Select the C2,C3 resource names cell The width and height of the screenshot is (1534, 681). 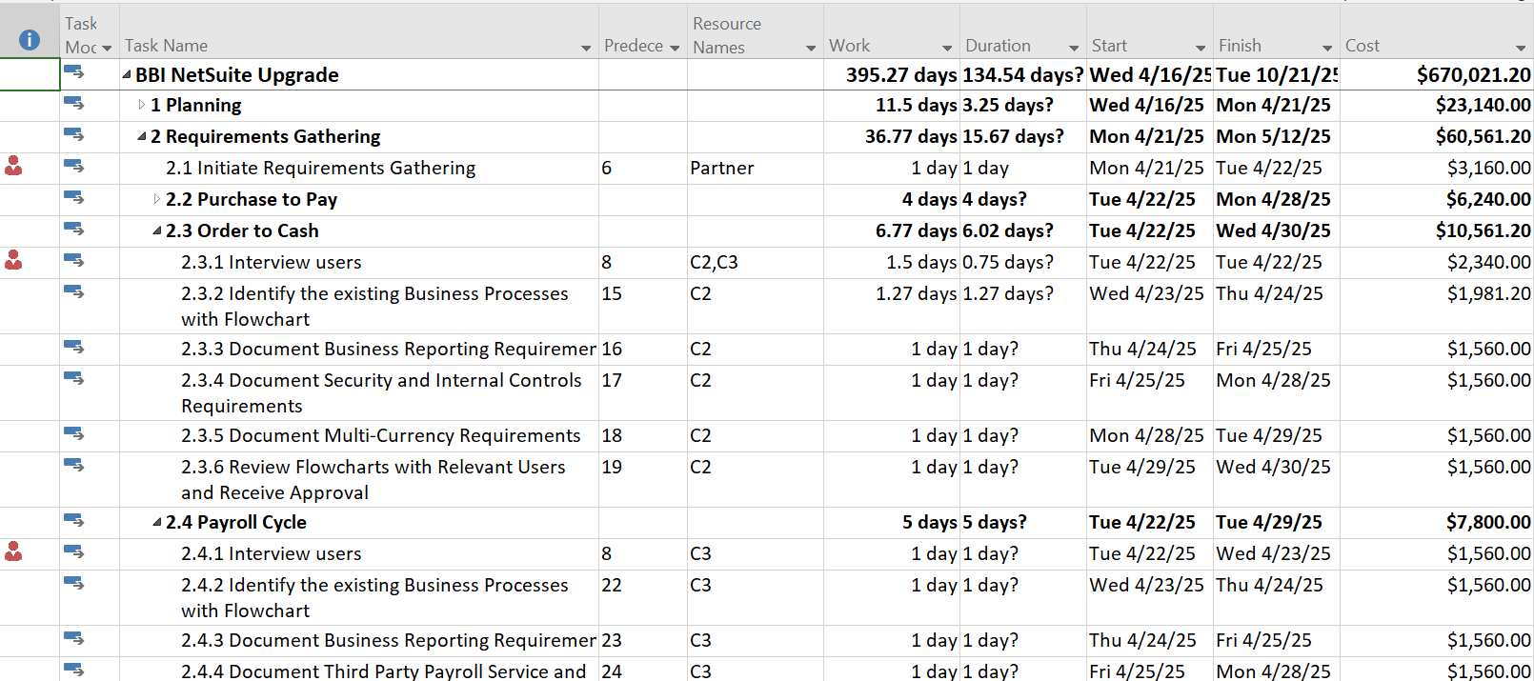click(x=755, y=262)
